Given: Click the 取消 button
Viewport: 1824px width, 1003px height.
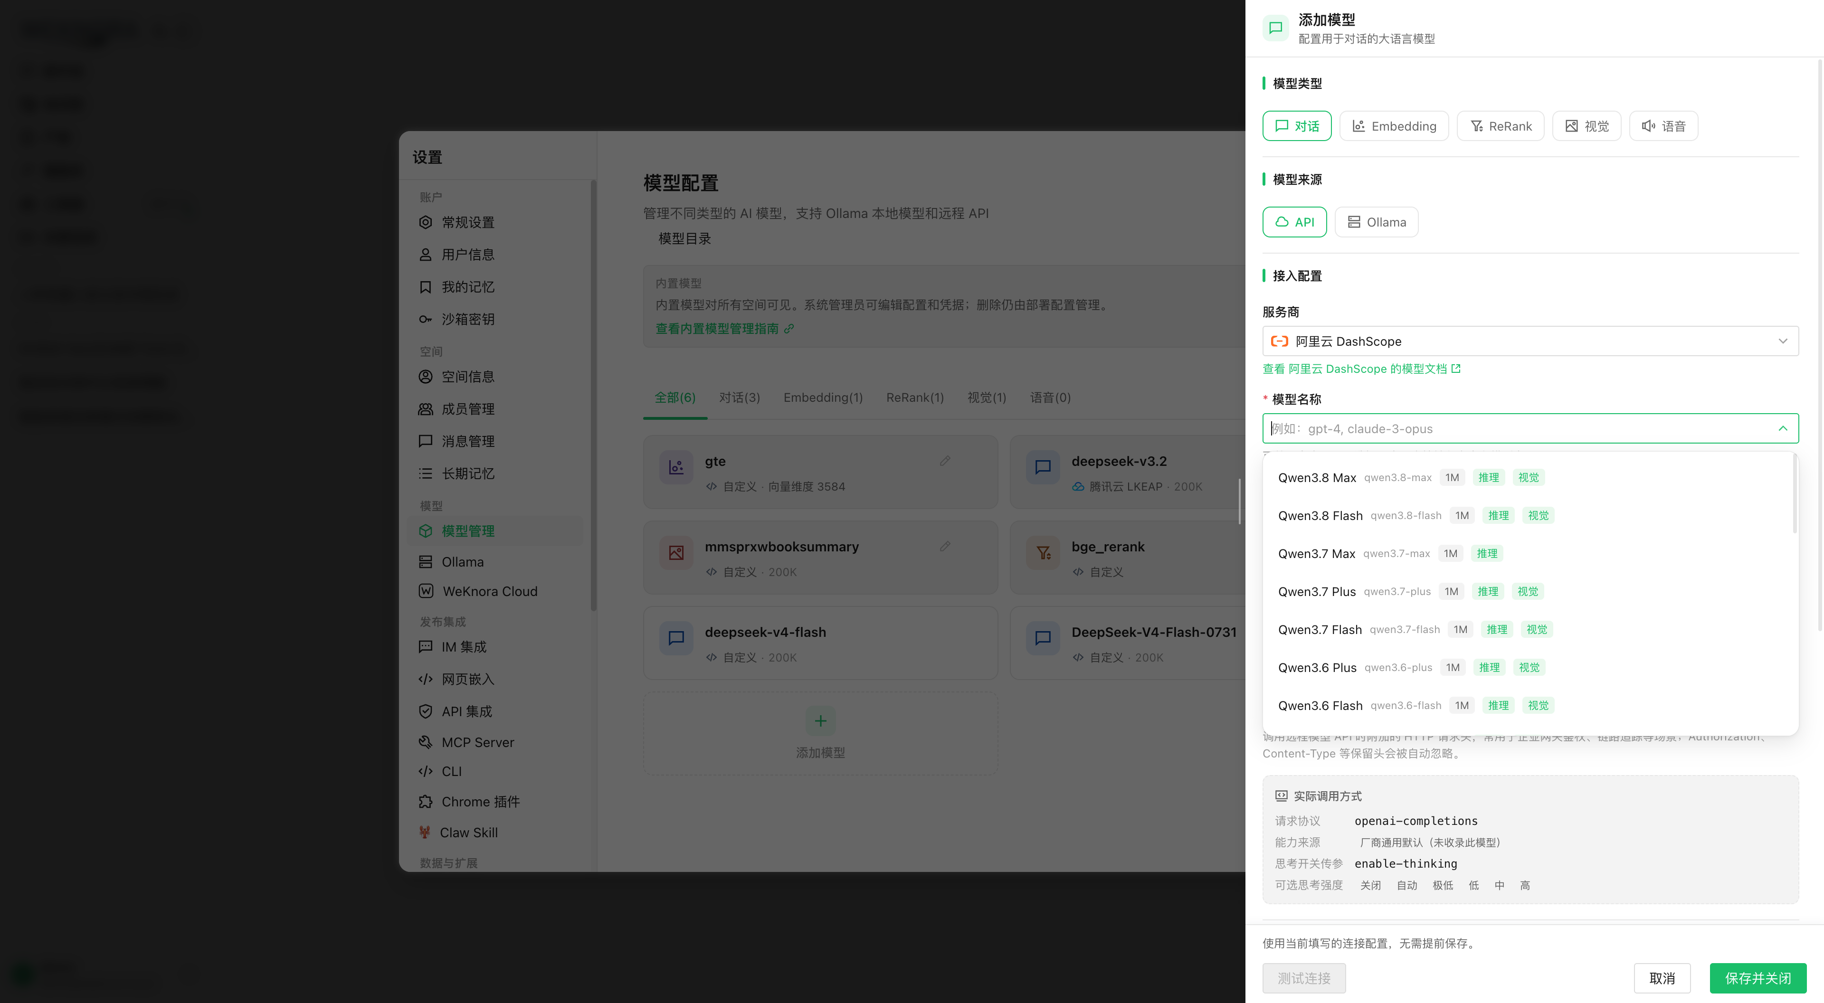Looking at the screenshot, I should [1662, 978].
